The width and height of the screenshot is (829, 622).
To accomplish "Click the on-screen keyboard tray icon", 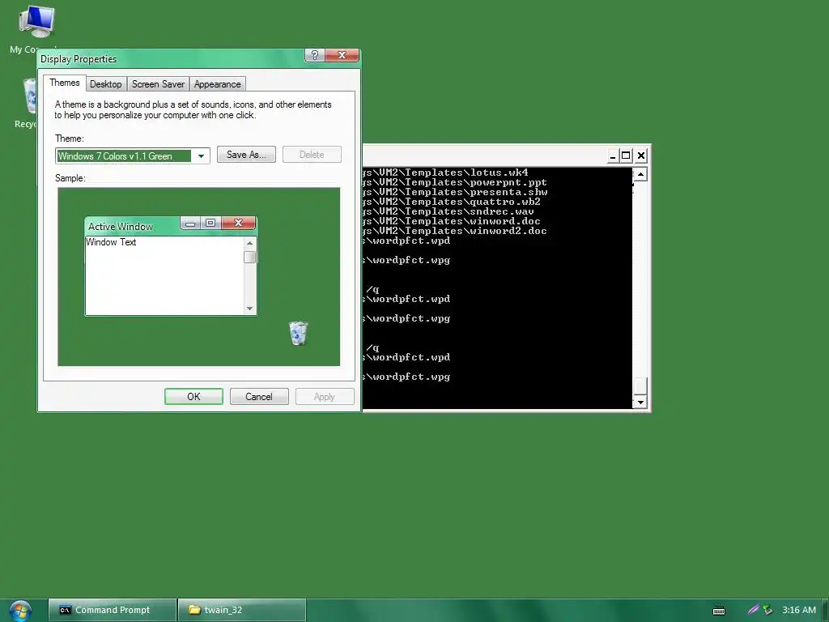I will [x=719, y=611].
